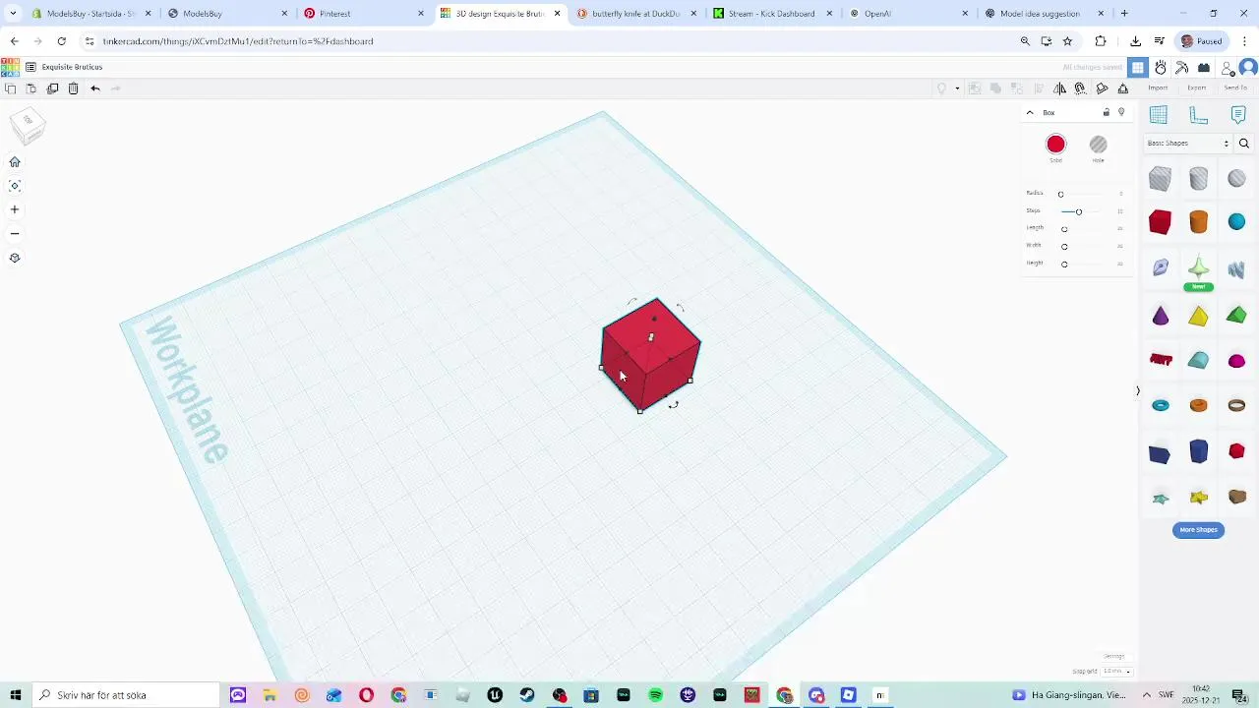Image resolution: width=1259 pixels, height=708 pixels.
Task: Invite collaborators with the person icon
Action: [x=1227, y=67]
